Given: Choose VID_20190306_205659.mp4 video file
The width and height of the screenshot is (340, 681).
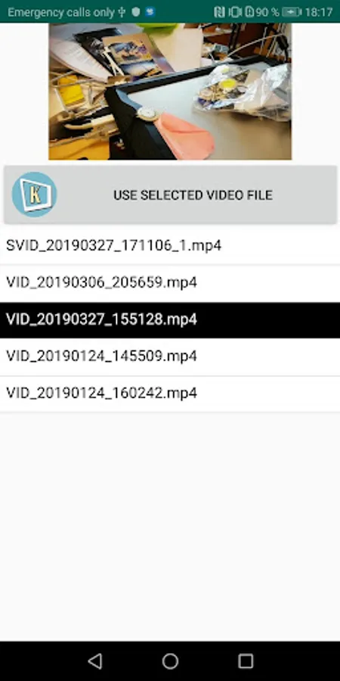Looking at the screenshot, I should [170, 282].
